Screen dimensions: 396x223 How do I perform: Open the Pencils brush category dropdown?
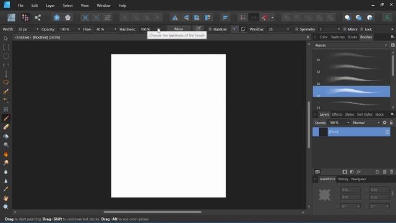coord(351,45)
